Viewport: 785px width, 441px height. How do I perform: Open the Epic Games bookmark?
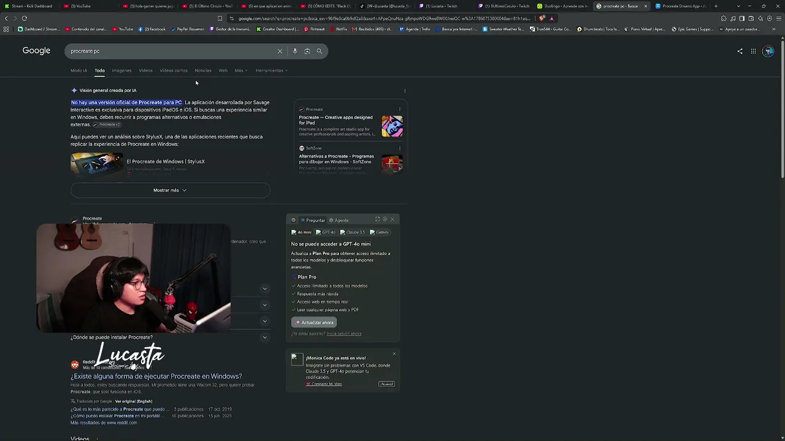click(x=692, y=29)
